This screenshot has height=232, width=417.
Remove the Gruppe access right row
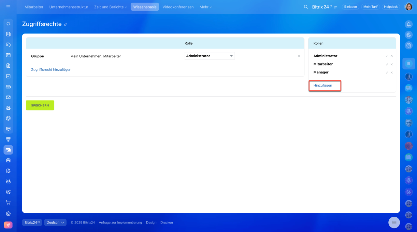point(299,56)
